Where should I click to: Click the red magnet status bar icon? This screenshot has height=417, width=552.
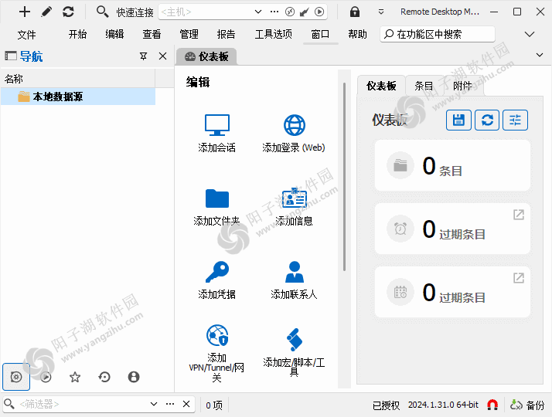click(x=492, y=405)
